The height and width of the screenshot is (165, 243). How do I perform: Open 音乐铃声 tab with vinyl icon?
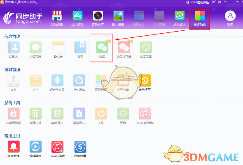click(x=98, y=16)
